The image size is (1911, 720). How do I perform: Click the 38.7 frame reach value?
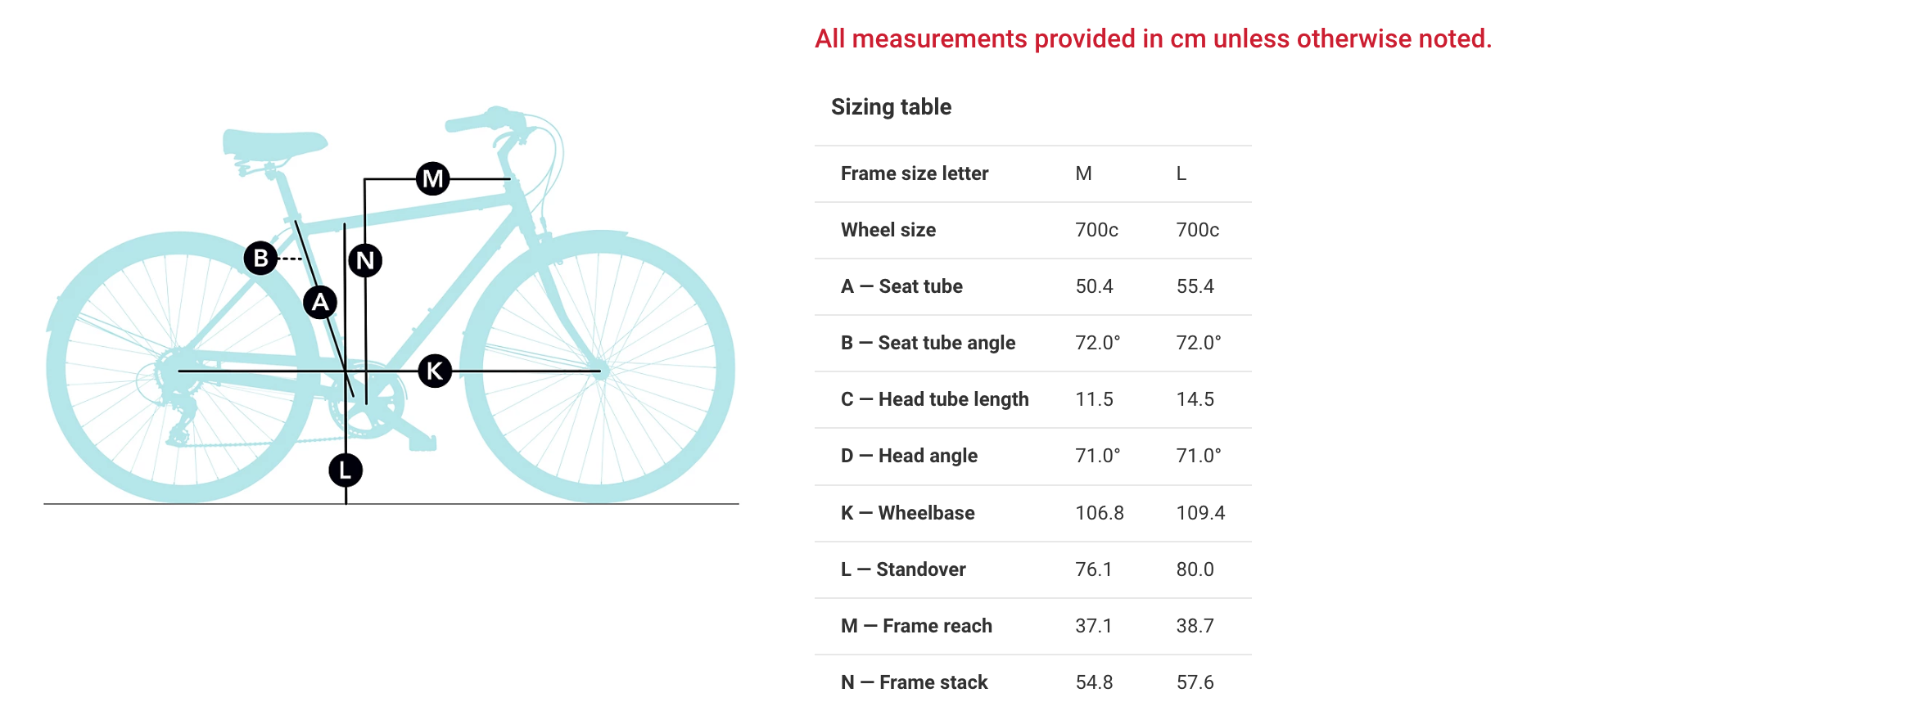(1195, 626)
